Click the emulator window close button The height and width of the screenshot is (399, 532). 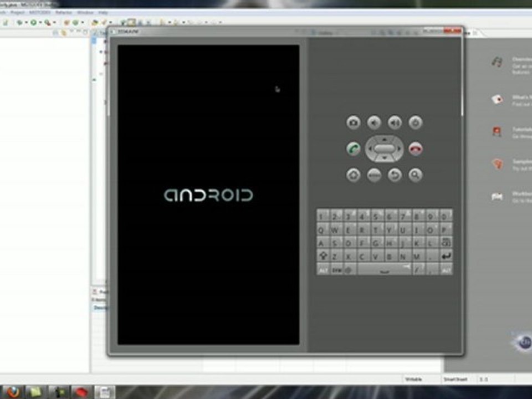click(x=453, y=31)
